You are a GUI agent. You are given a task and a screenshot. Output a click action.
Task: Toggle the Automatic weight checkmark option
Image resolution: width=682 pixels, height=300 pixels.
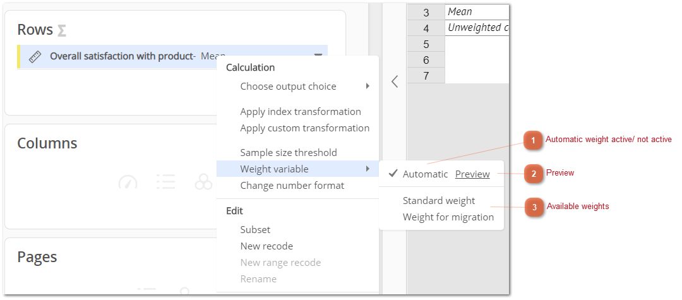click(x=419, y=174)
